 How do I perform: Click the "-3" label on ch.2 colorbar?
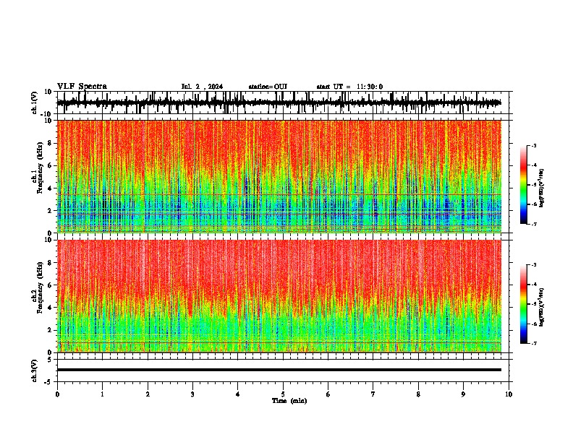coord(533,265)
